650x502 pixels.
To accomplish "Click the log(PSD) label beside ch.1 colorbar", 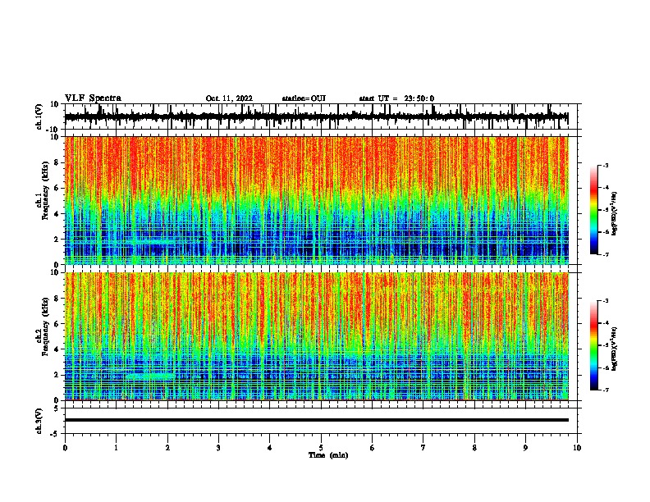I will click(614, 213).
